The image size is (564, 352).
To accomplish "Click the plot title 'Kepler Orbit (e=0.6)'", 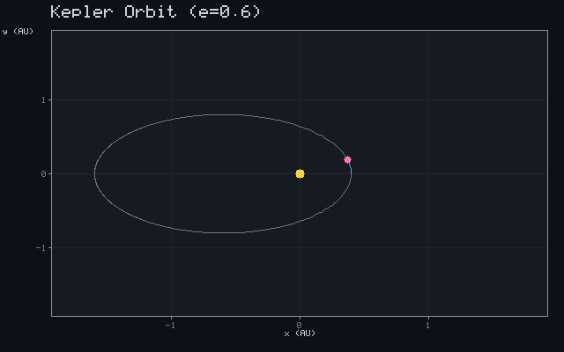I will (x=155, y=11).
